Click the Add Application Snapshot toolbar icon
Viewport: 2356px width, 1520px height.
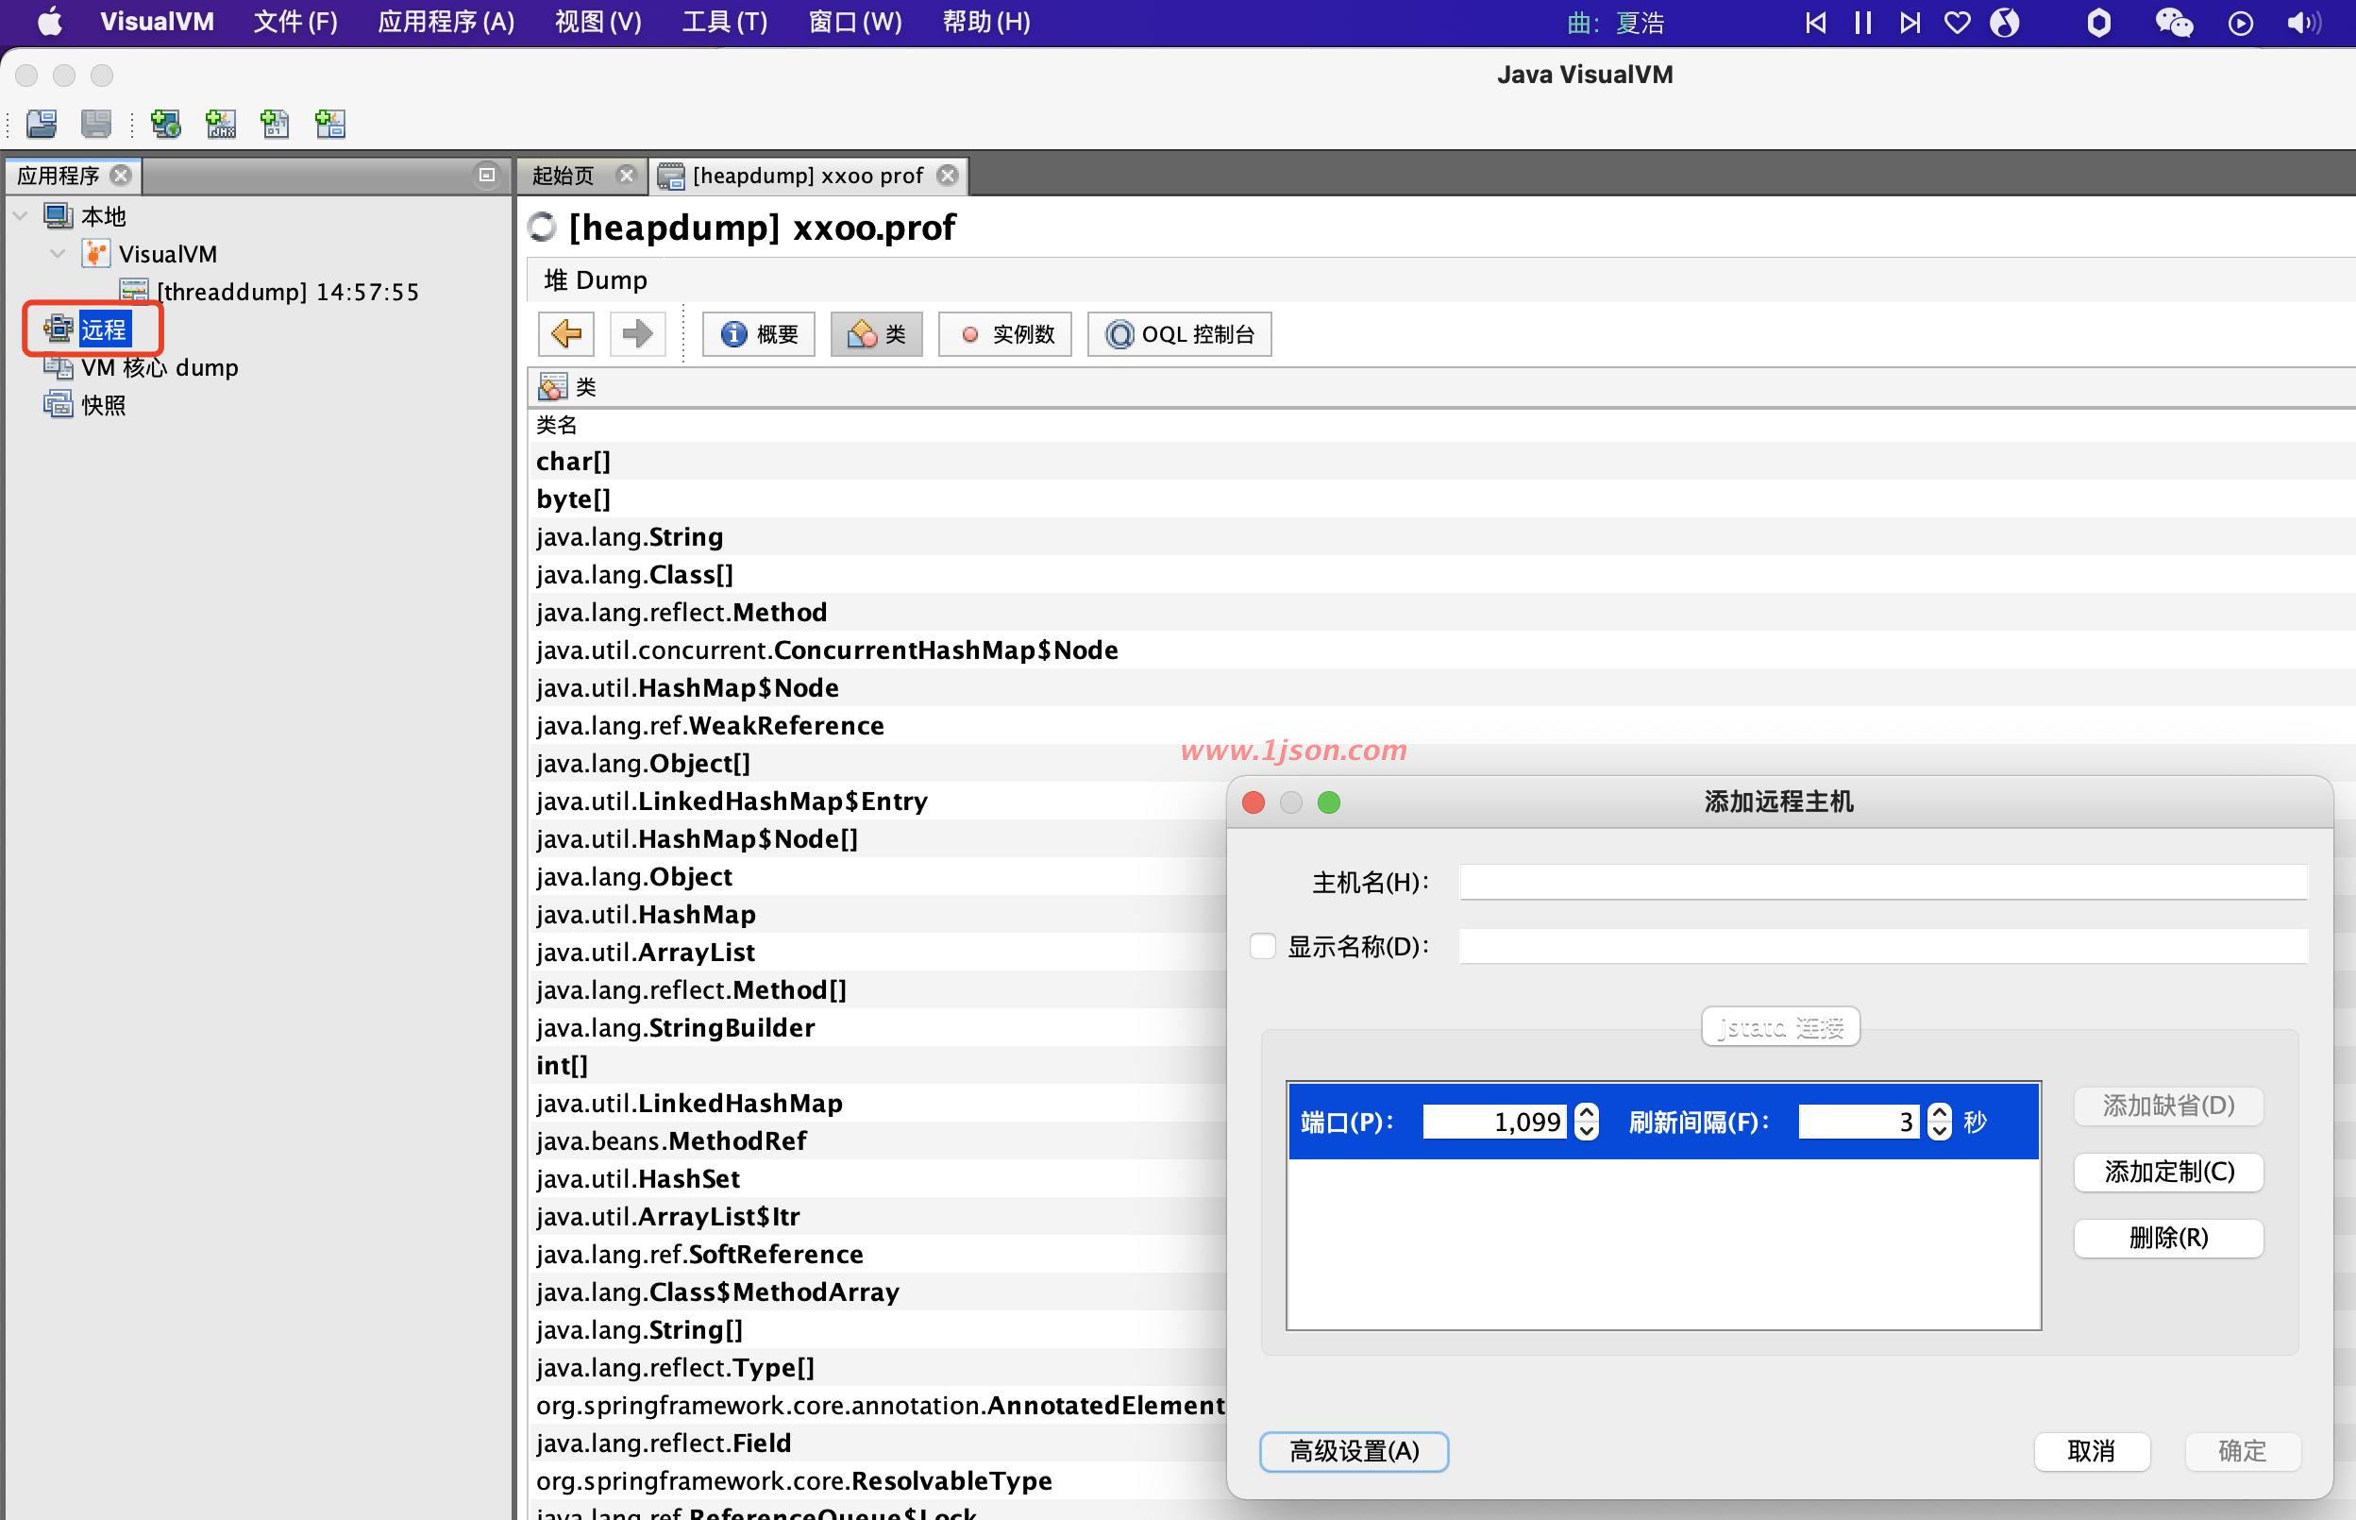coord(329,124)
